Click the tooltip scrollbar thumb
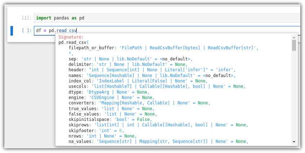Viewport: 305px width, 153px height. tap(294, 45)
